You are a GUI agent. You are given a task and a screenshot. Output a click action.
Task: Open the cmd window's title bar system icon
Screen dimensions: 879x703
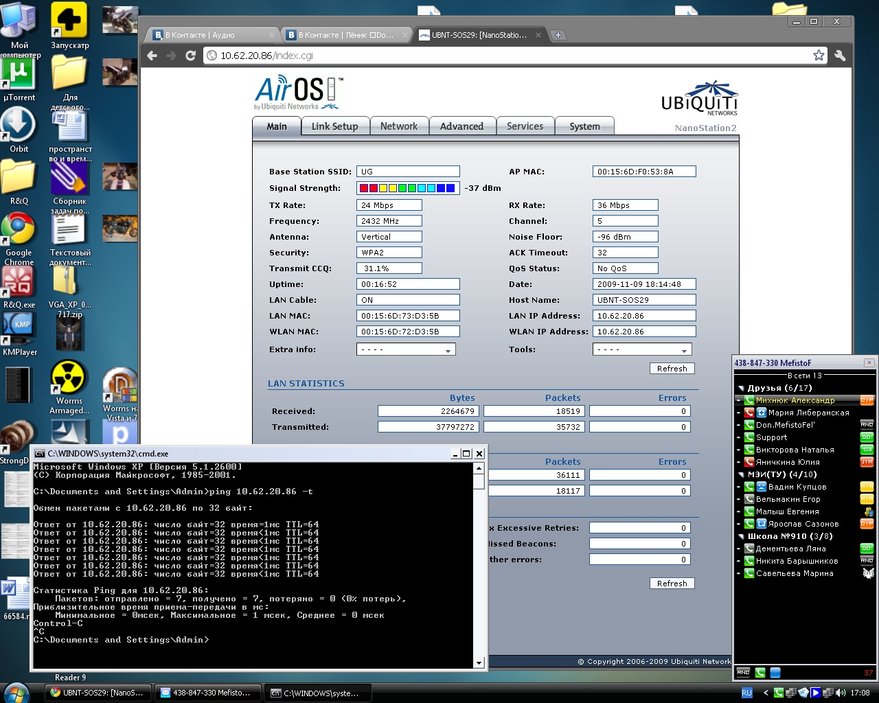click(40, 454)
